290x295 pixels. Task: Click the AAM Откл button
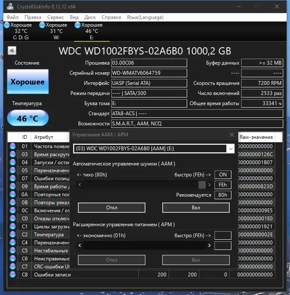[x=112, y=208]
